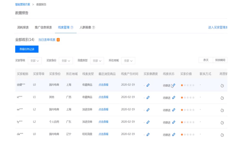Edit buyer intent for se*** row

point(148,110)
